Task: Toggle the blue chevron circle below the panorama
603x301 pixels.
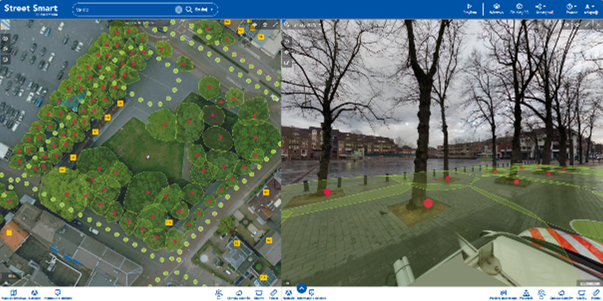Action: (x=301, y=288)
